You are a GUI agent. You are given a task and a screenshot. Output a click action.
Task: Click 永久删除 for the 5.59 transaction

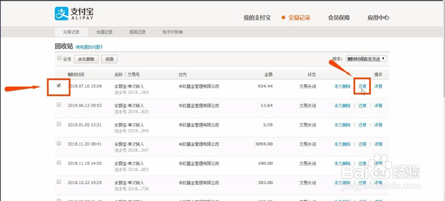point(342,125)
